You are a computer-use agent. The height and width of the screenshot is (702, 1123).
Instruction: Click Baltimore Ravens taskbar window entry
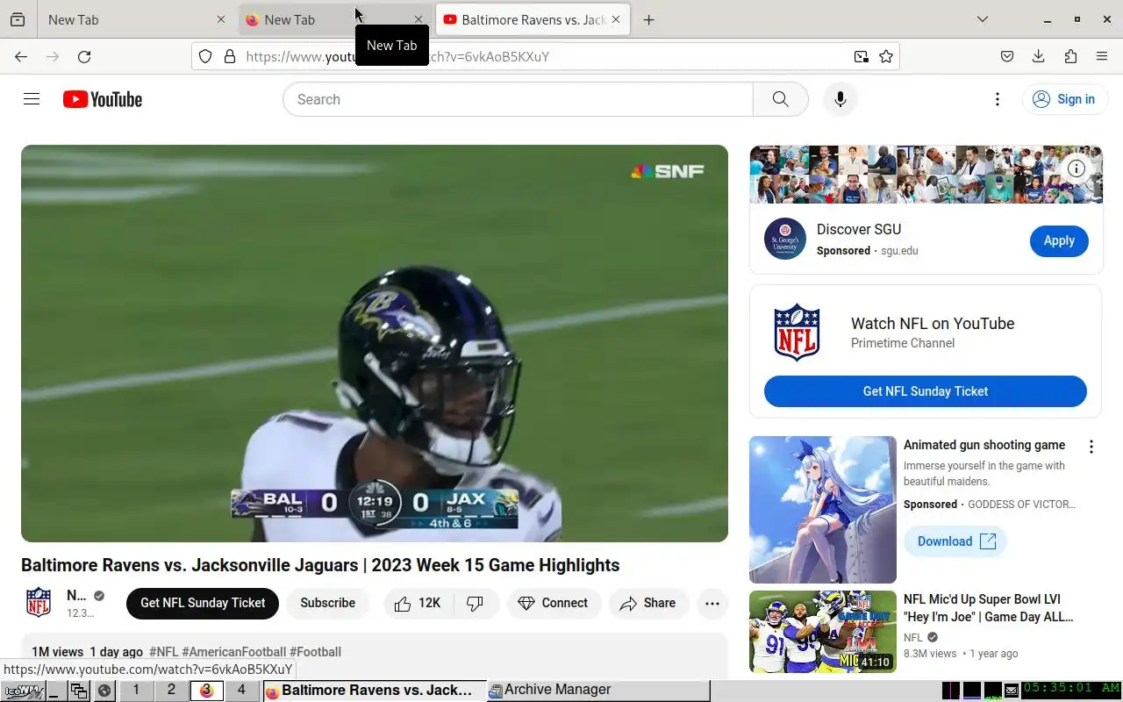point(374,691)
